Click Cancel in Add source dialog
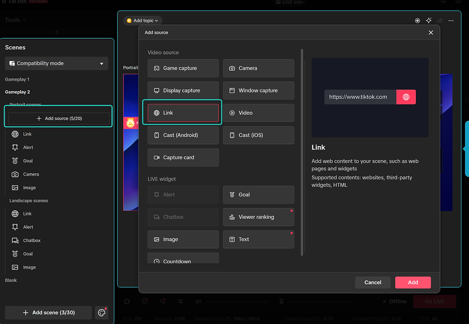Image resolution: width=469 pixels, height=324 pixels. pyautogui.click(x=373, y=282)
